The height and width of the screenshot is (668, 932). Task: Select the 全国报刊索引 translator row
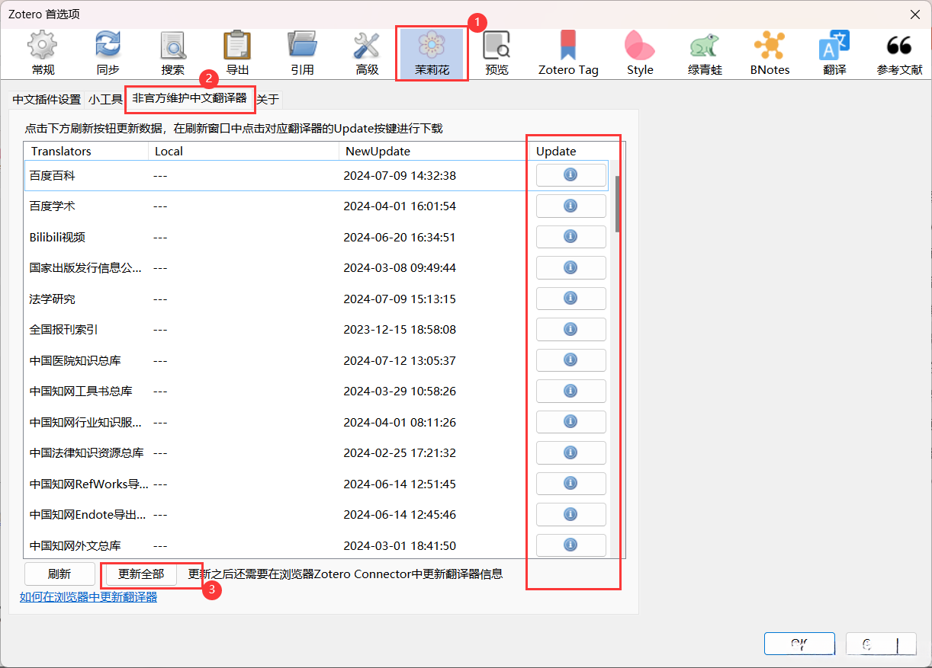click(x=317, y=329)
